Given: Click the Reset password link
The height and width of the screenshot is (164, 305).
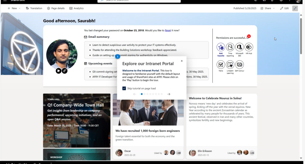Looking at the screenshot, I should pyautogui.click(x=168, y=30).
